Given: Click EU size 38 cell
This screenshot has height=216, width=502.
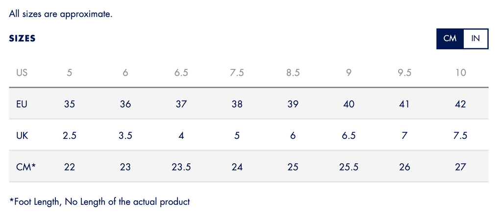Looking at the screenshot, I should coord(237,104).
